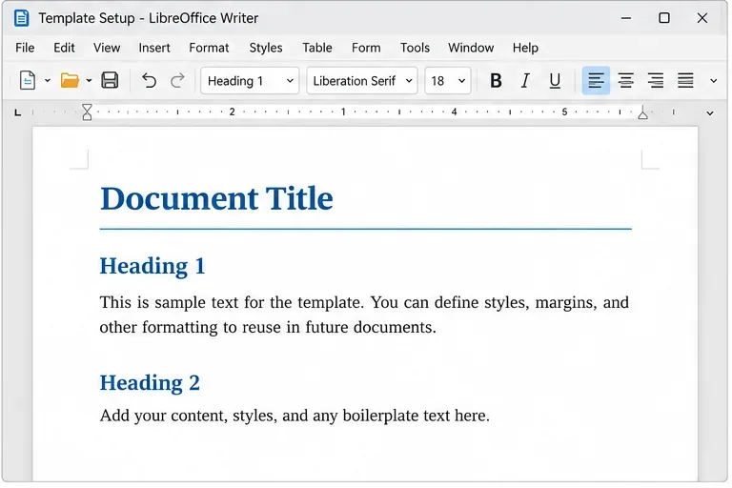The image size is (732, 488).
Task: Open the Table menu
Action: (317, 48)
